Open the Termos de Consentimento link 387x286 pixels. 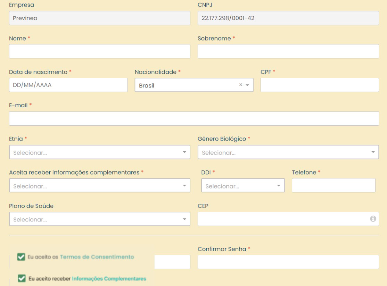[97, 257]
